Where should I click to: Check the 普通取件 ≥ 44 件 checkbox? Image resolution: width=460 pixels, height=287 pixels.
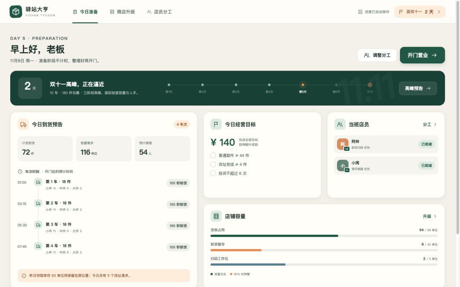(x=213, y=155)
